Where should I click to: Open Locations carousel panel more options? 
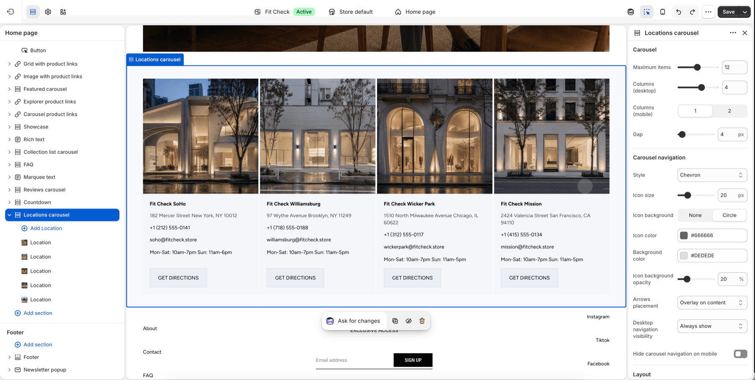733,33
